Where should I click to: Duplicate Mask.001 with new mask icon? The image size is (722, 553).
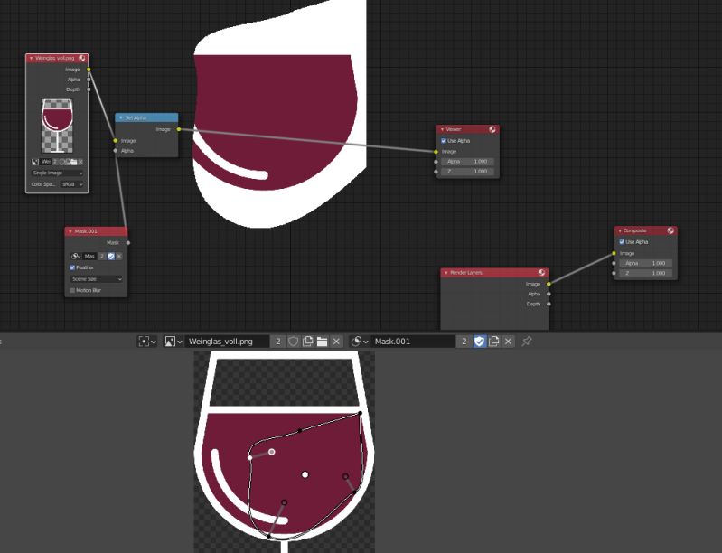(x=493, y=342)
